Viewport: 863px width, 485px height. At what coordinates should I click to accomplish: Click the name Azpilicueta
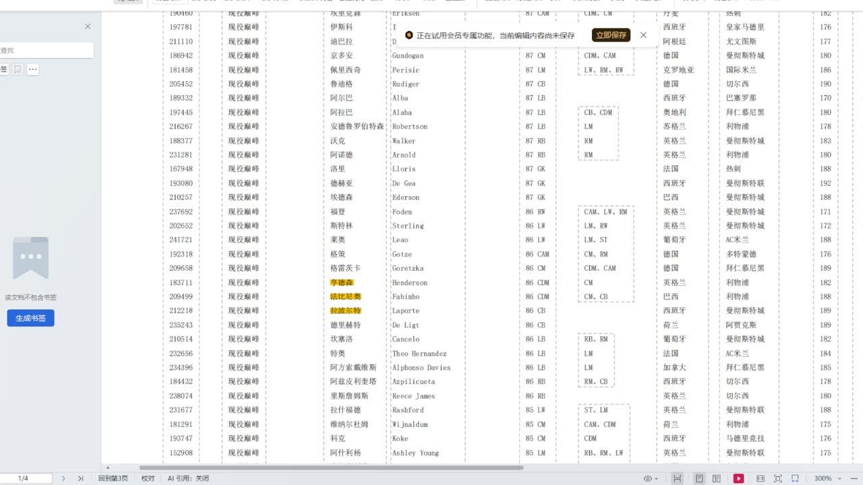[414, 382]
